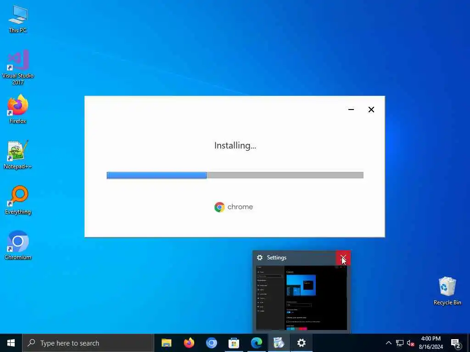The image size is (470, 352).
Task: Click the Settings title in the preview
Action: [x=276, y=258]
